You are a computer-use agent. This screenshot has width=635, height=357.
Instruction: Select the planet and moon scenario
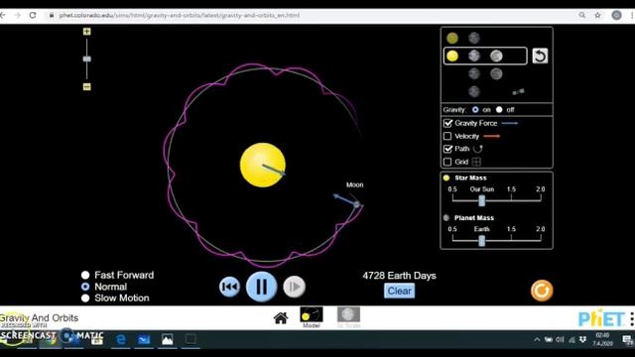[x=485, y=73]
